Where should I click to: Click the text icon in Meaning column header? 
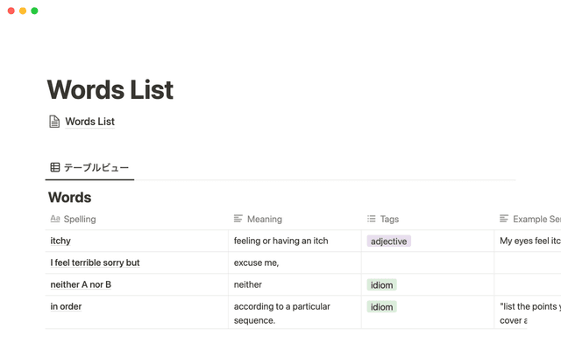pos(238,219)
